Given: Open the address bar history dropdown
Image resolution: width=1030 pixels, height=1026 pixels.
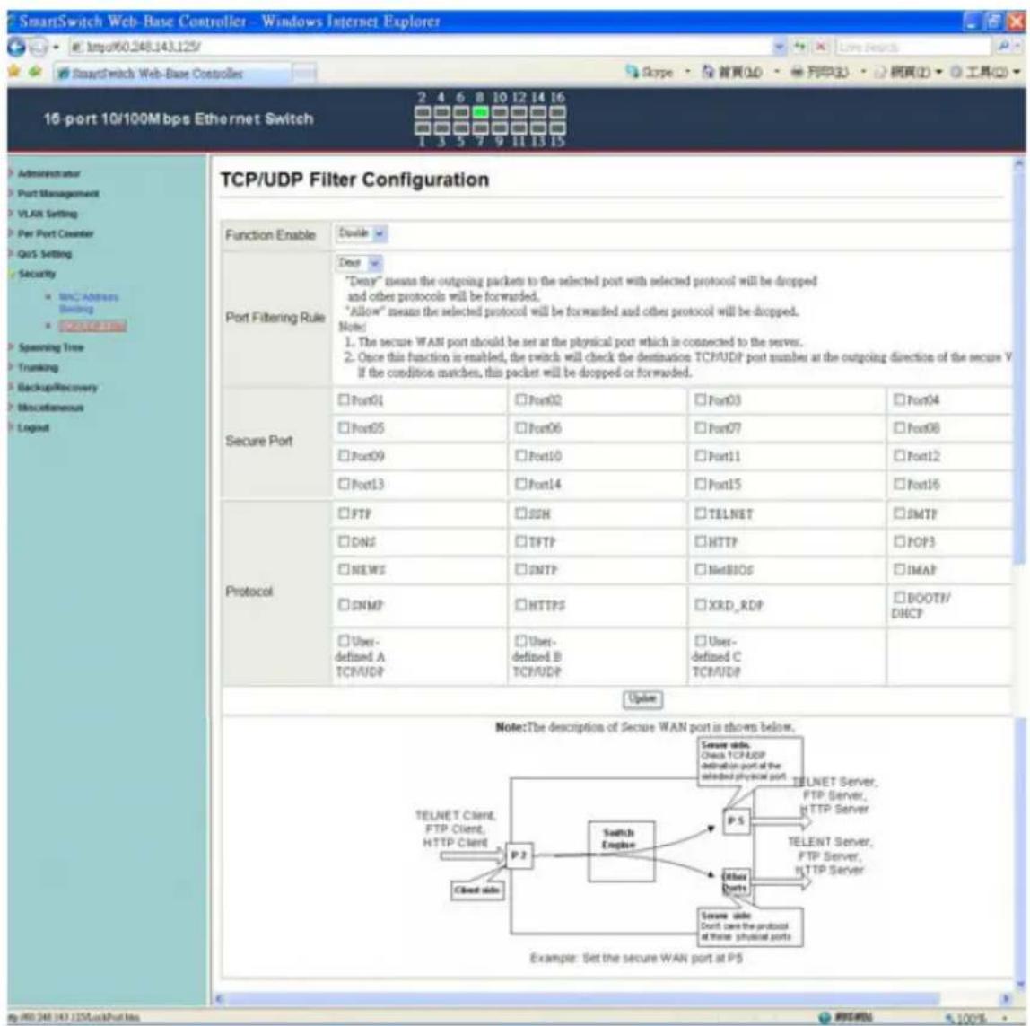Looking at the screenshot, I should click(x=779, y=47).
